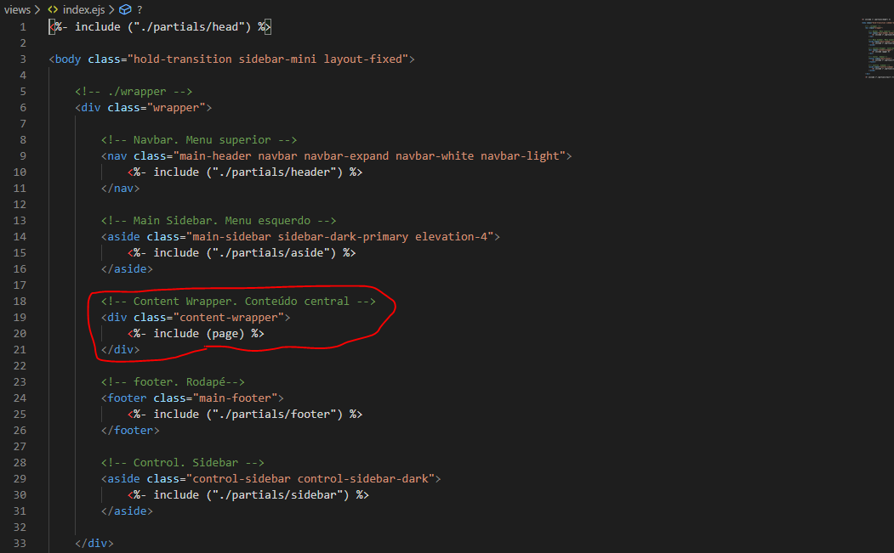
Task: Click the chevron after 'views' in breadcrumb
Action: [37, 9]
